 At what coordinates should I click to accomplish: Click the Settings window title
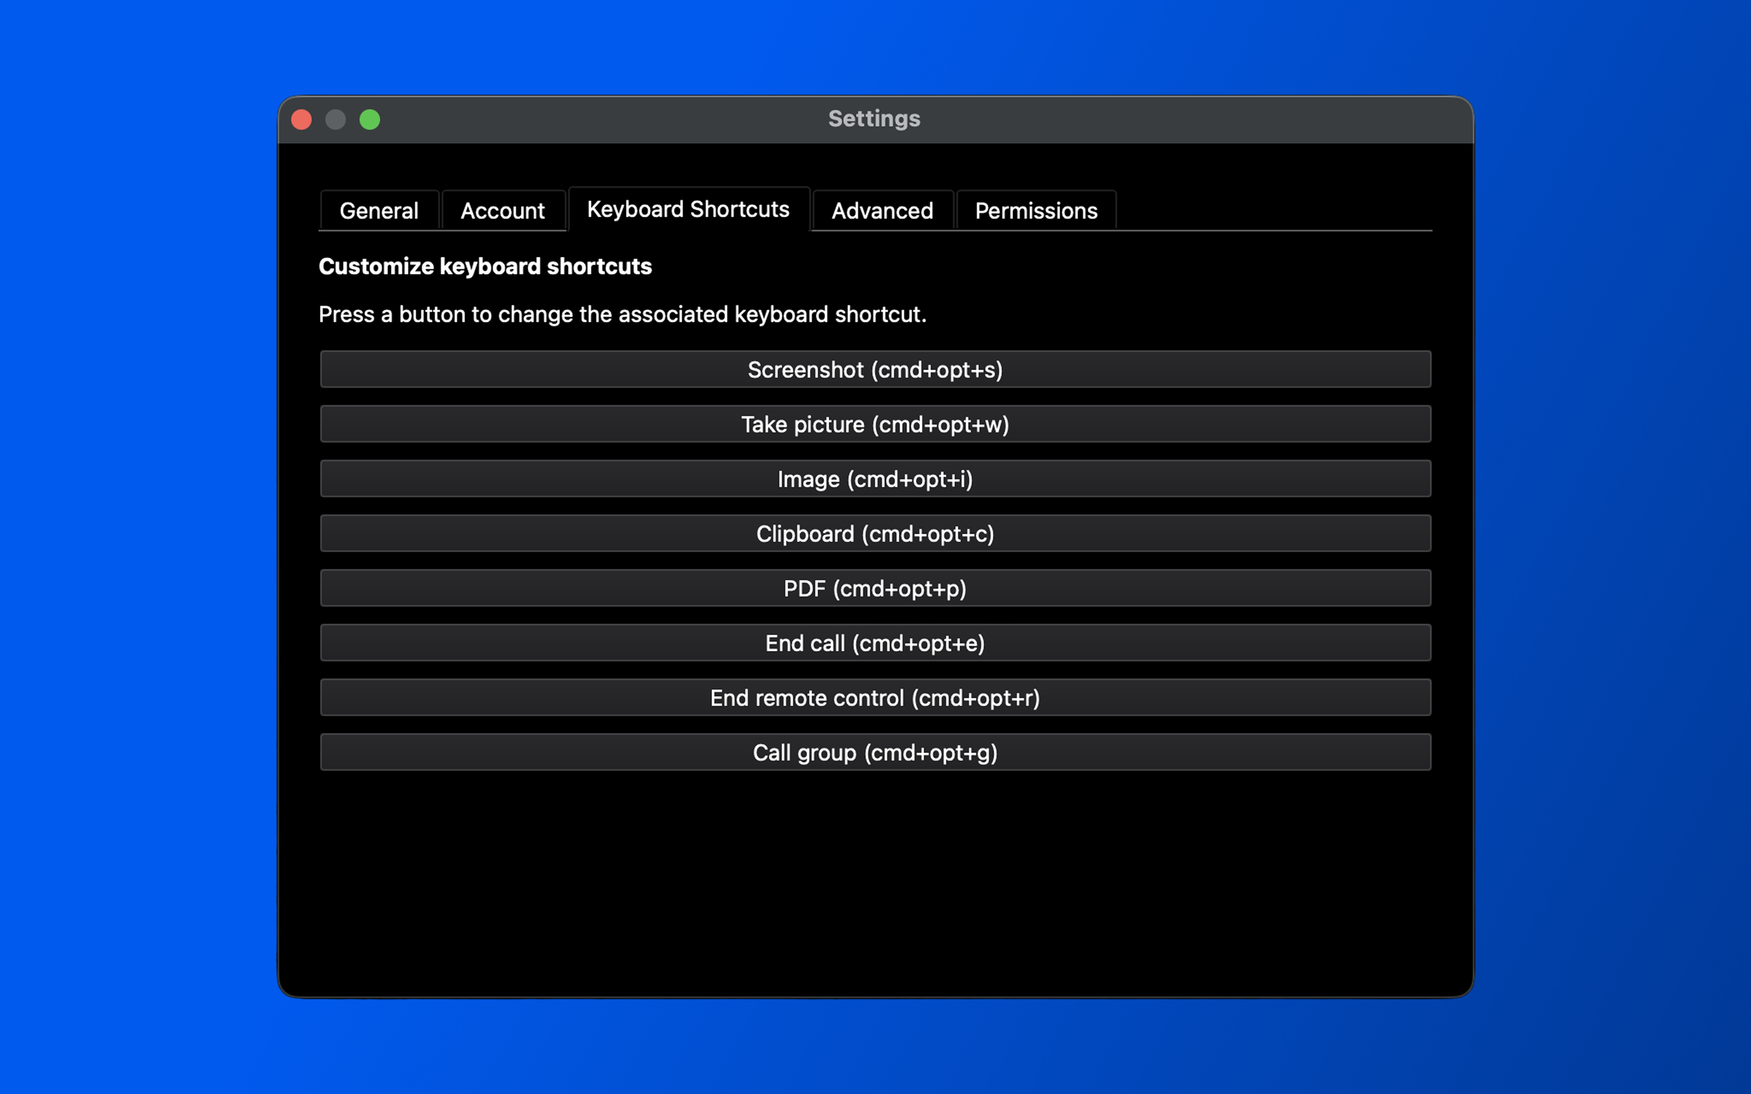pyautogui.click(x=874, y=119)
